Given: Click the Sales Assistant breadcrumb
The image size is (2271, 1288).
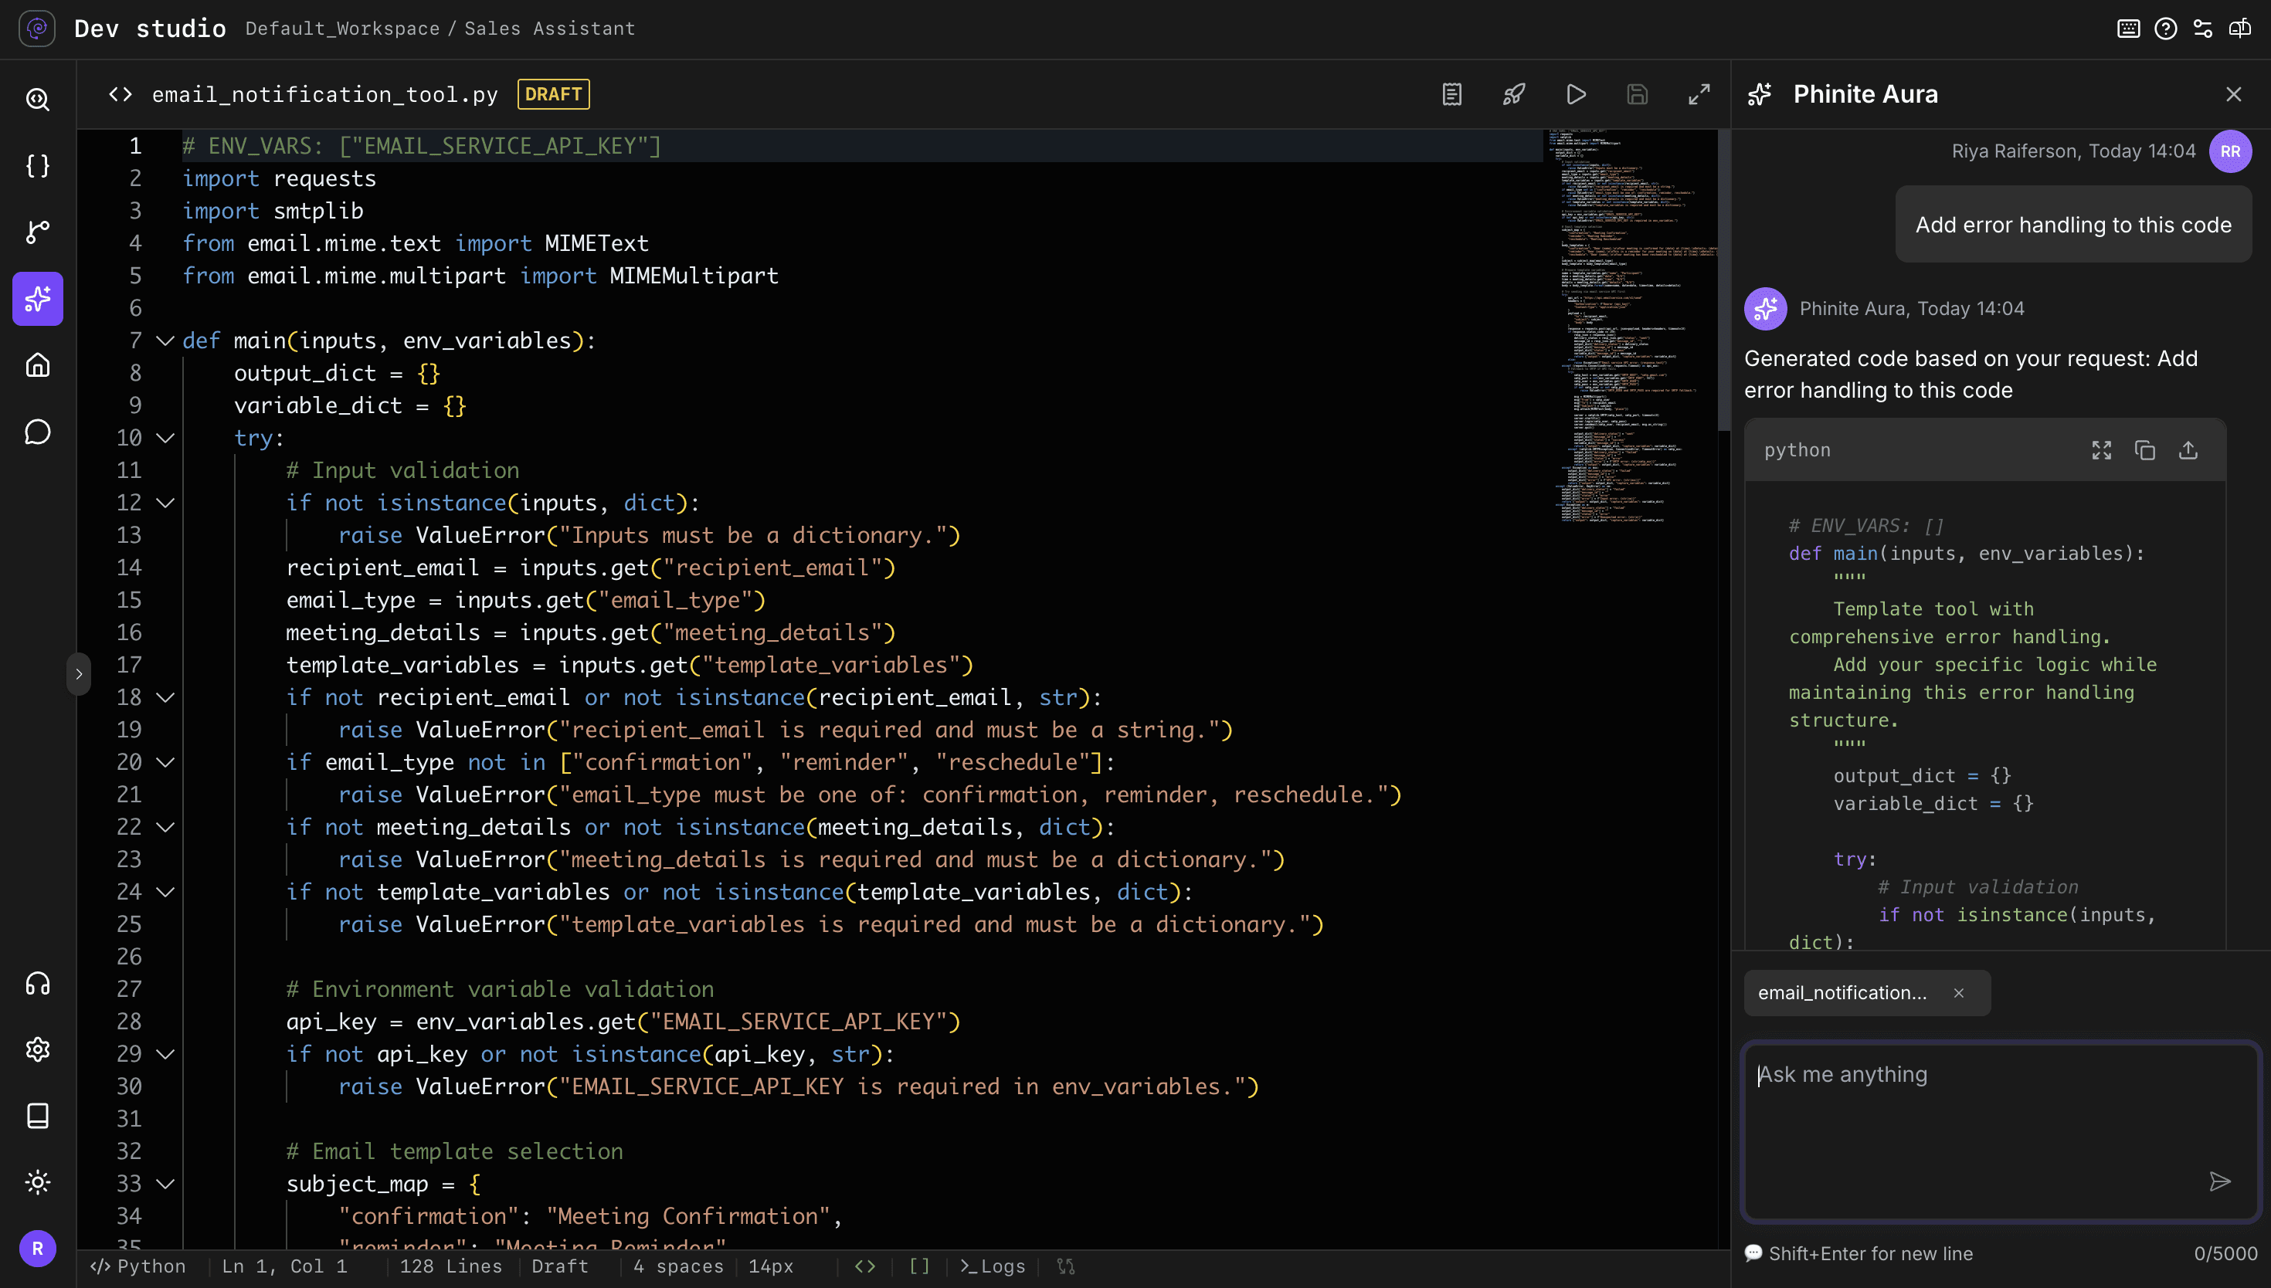Looking at the screenshot, I should [x=549, y=29].
